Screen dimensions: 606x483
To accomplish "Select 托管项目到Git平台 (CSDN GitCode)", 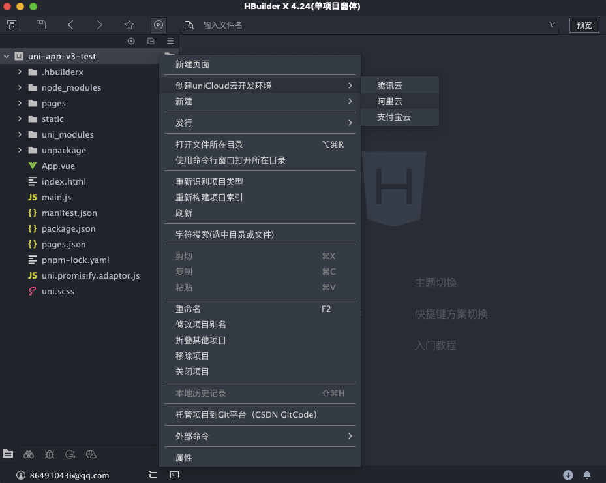I will tap(260, 414).
